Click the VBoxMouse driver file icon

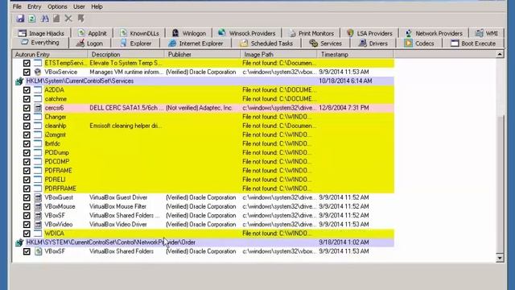click(38, 206)
